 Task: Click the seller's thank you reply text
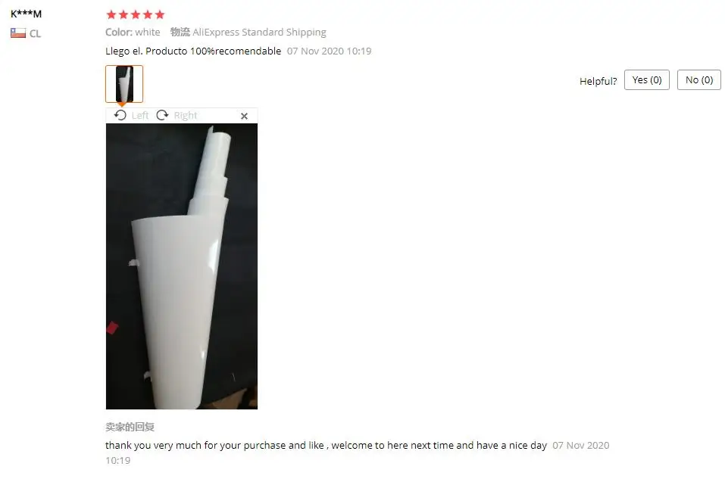pyautogui.click(x=326, y=445)
